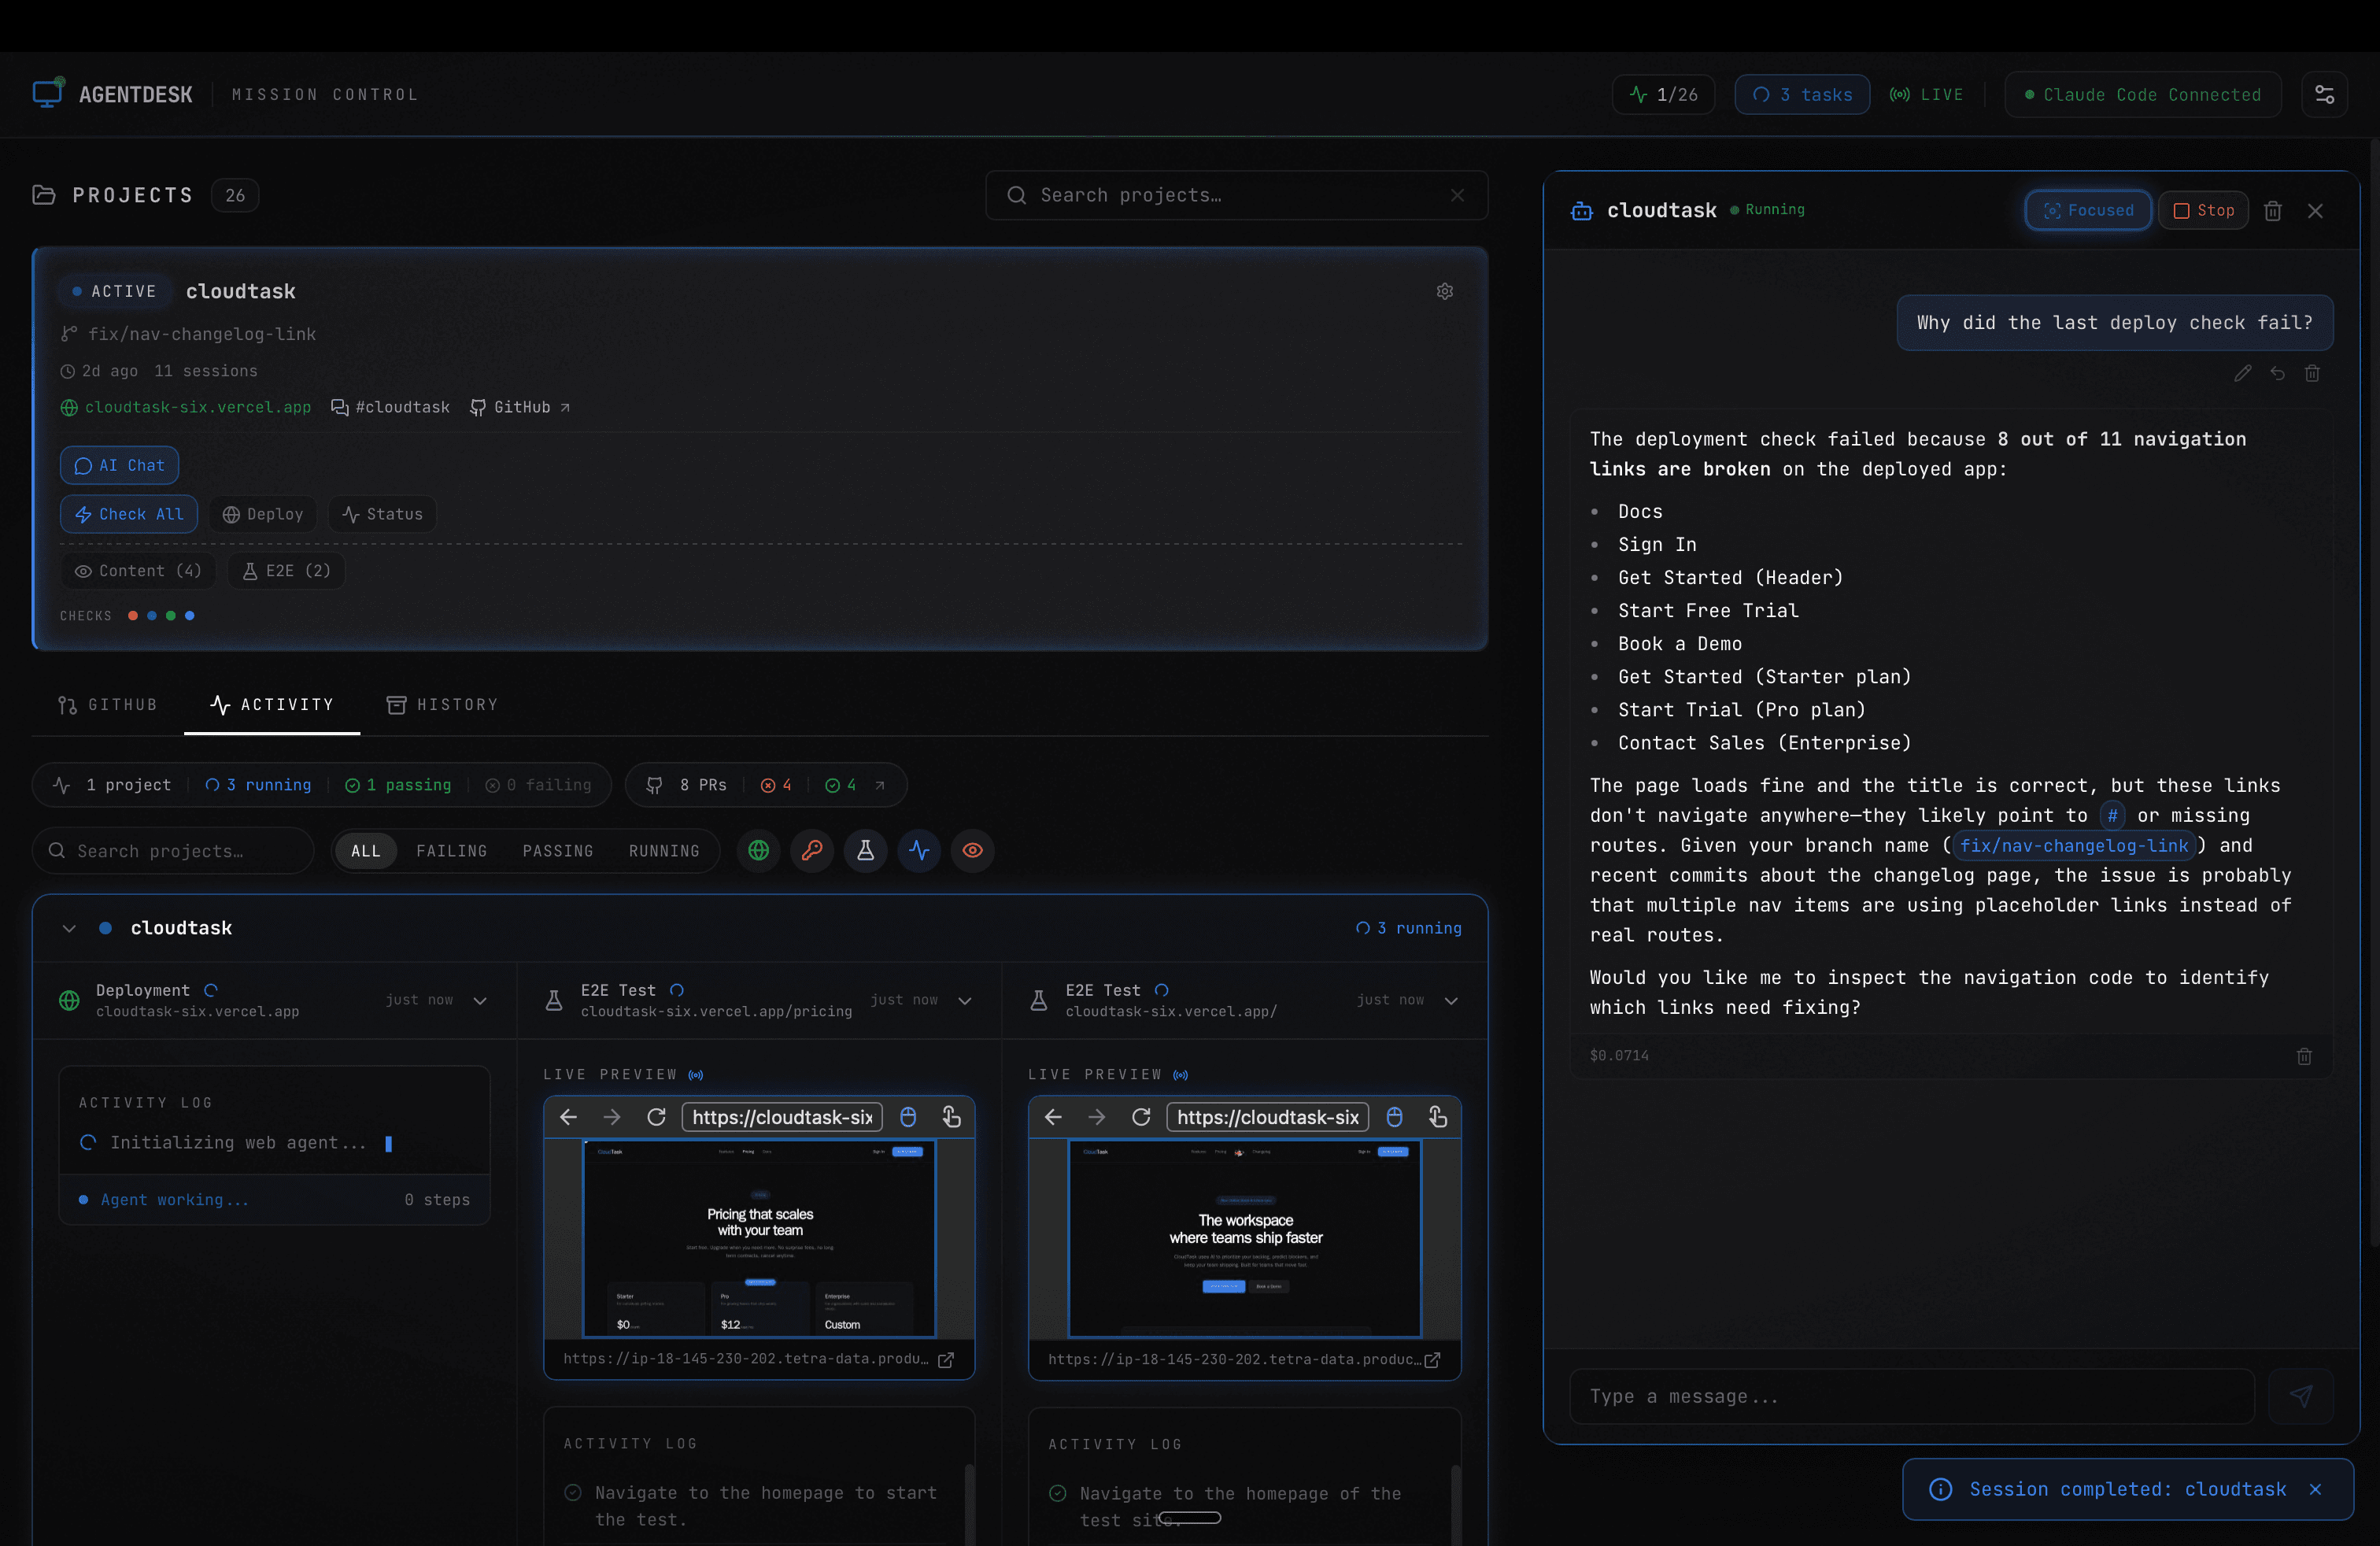This screenshot has width=2380, height=1546.
Task: Expand E2E (2) checks
Action: coord(286,571)
